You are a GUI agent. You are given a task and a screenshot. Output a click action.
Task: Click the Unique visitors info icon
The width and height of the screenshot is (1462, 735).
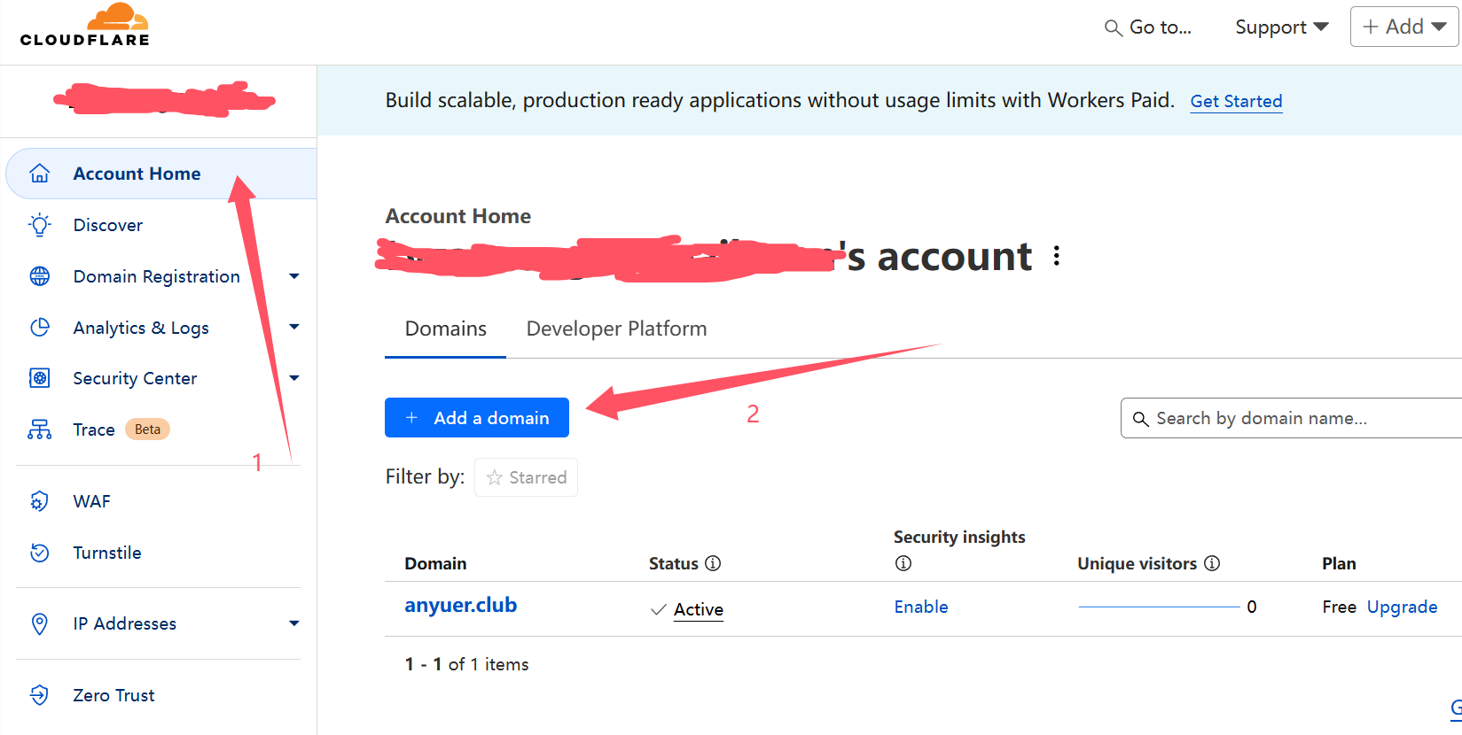coord(1212,563)
